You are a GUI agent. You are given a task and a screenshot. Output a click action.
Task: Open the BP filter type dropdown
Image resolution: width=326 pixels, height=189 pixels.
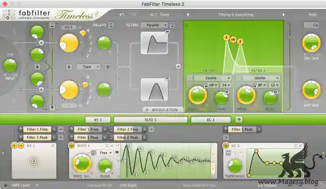point(262,85)
